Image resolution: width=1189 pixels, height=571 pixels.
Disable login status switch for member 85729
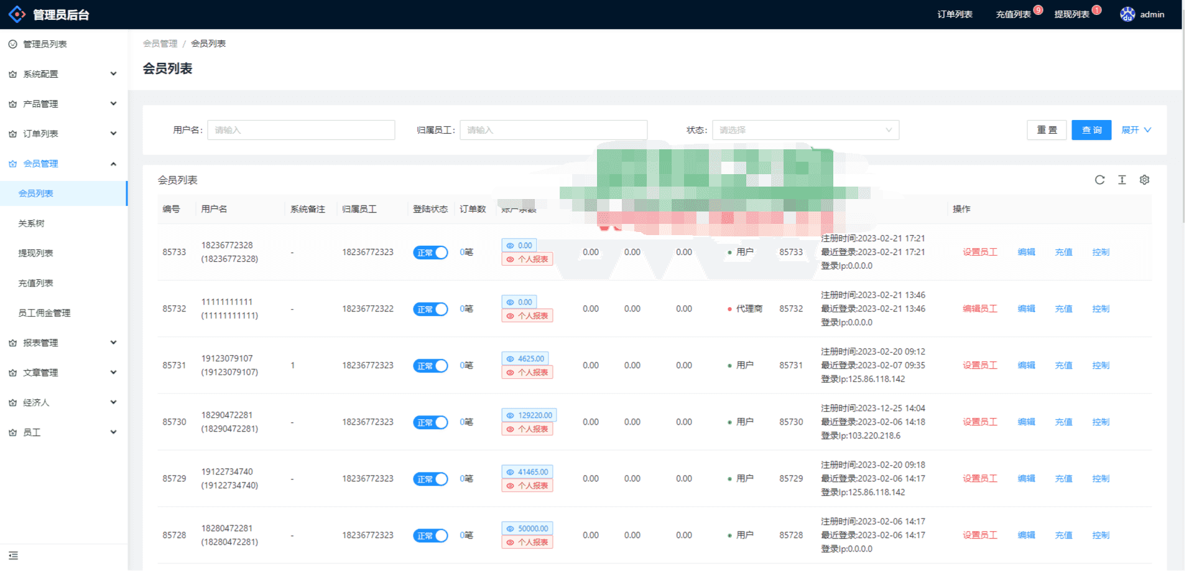pos(430,479)
